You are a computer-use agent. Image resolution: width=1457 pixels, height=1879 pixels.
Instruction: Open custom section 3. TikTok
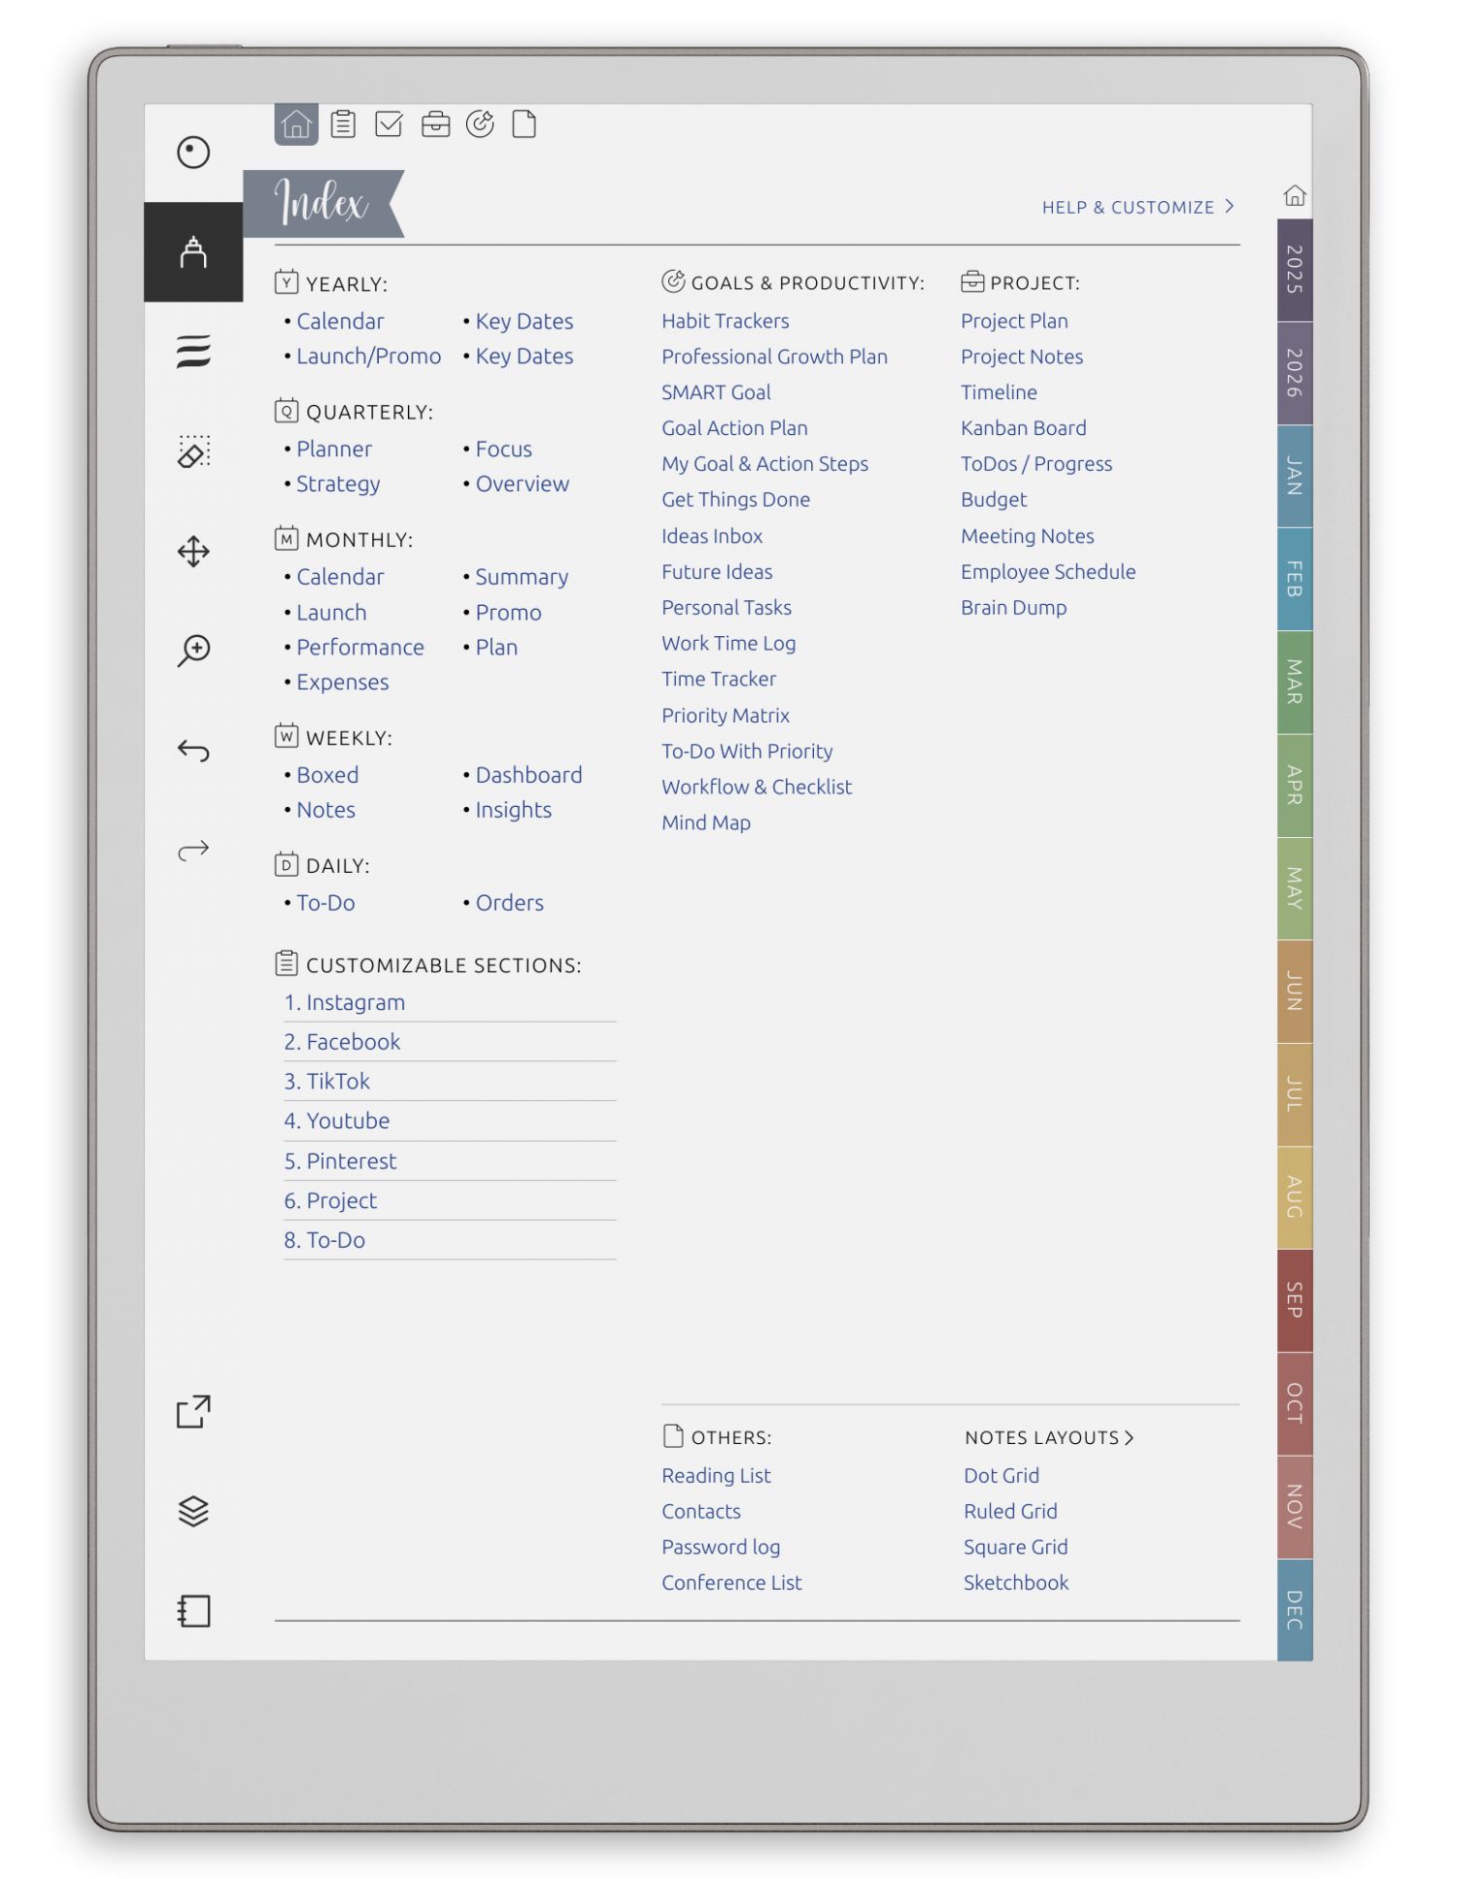tap(450, 1082)
